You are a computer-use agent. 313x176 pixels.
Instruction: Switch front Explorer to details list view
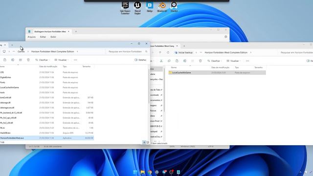[144, 142]
